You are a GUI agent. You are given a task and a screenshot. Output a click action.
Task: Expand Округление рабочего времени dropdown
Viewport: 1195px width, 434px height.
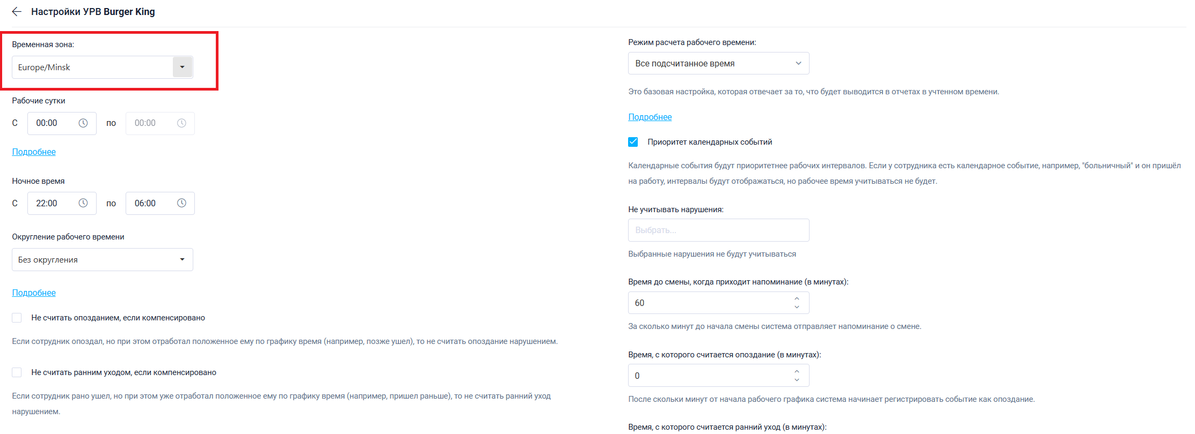(x=102, y=260)
